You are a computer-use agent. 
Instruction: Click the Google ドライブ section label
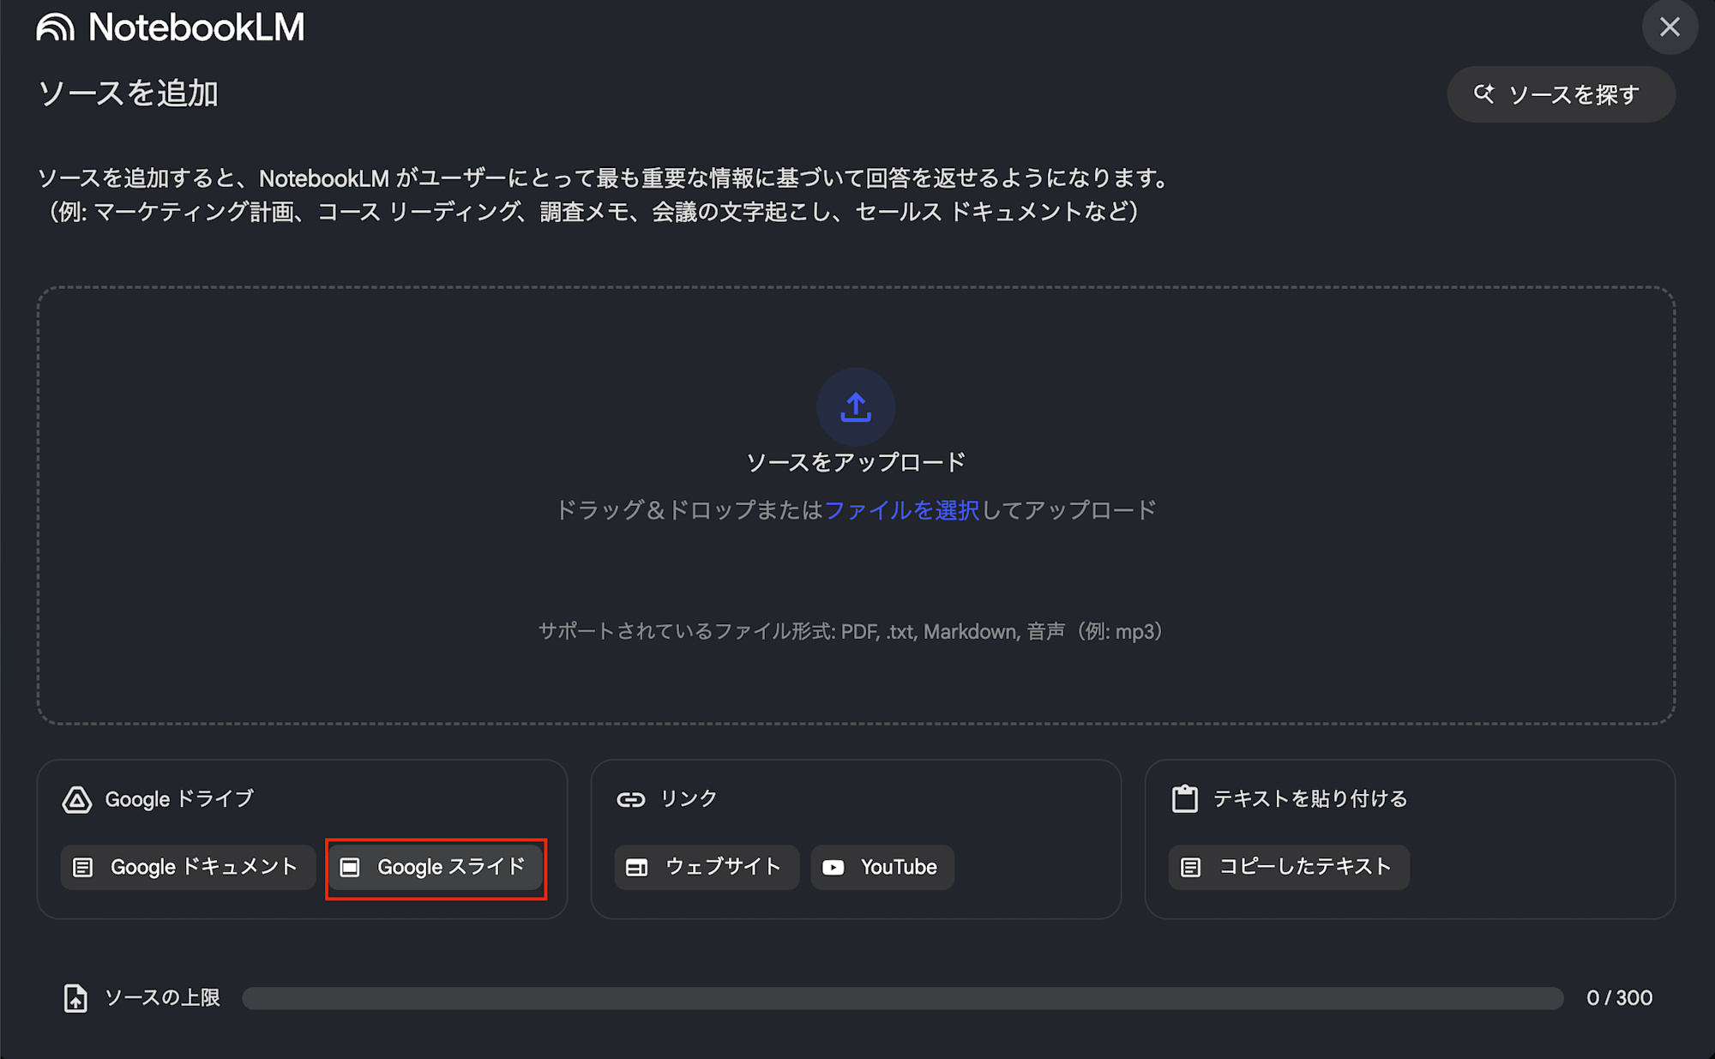coord(179,800)
